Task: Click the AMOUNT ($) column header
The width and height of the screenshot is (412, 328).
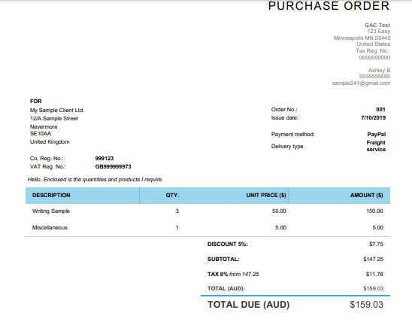Action: (x=367, y=196)
